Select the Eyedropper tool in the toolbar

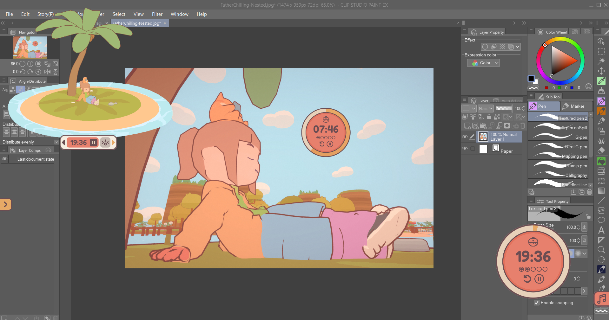tap(601, 81)
